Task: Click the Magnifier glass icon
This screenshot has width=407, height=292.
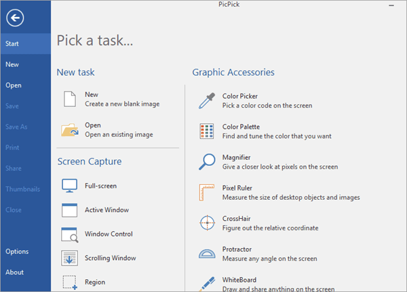Action: tap(207, 162)
